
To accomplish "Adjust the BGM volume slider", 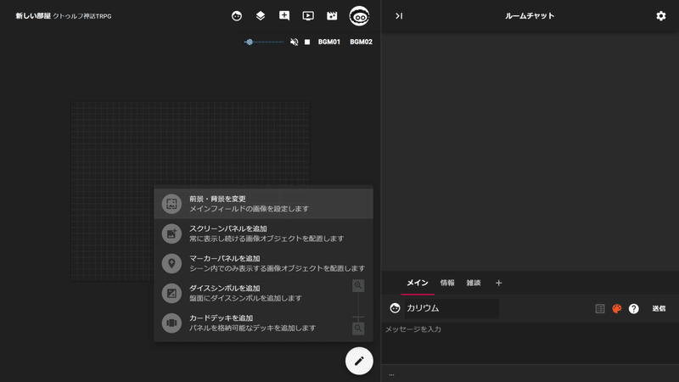I will click(x=264, y=42).
